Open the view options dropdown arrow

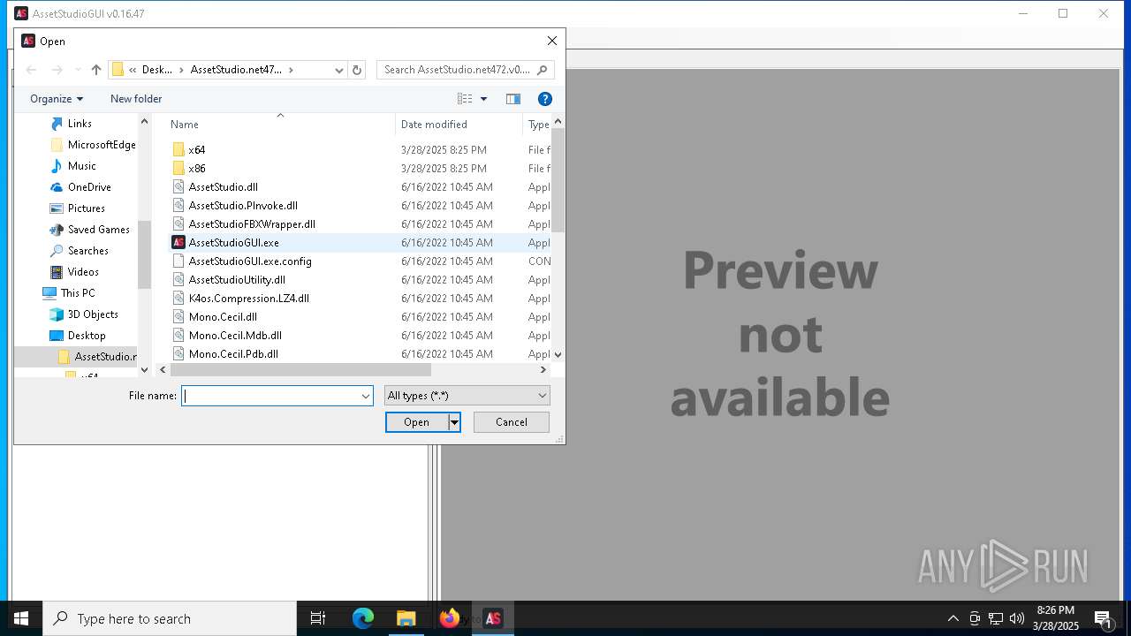[483, 99]
